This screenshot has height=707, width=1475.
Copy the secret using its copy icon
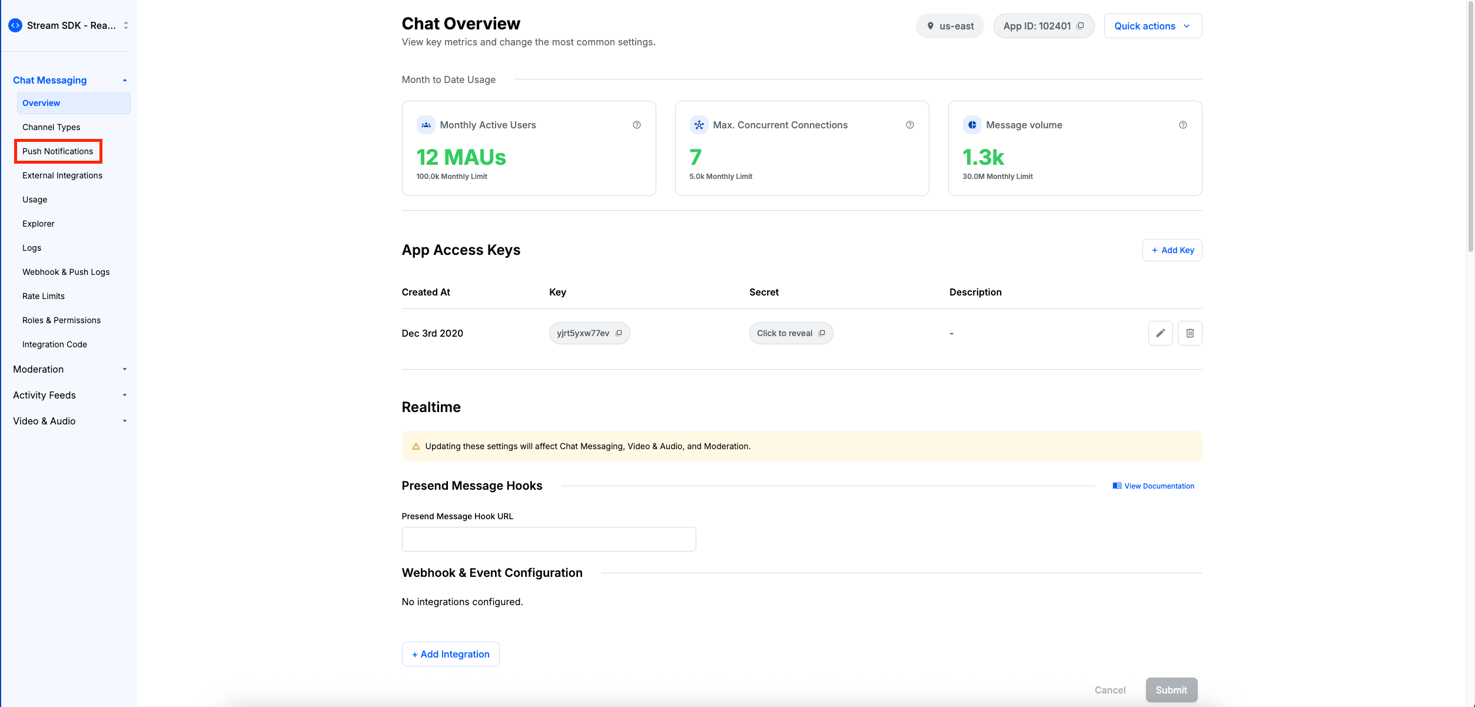point(822,333)
